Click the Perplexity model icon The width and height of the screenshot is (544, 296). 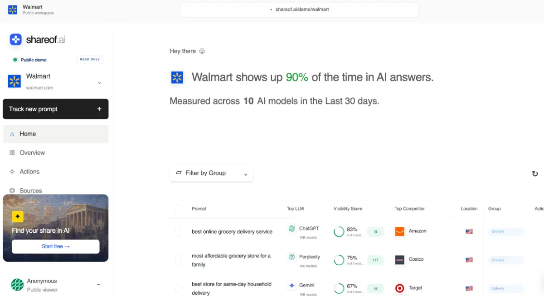pos(292,257)
